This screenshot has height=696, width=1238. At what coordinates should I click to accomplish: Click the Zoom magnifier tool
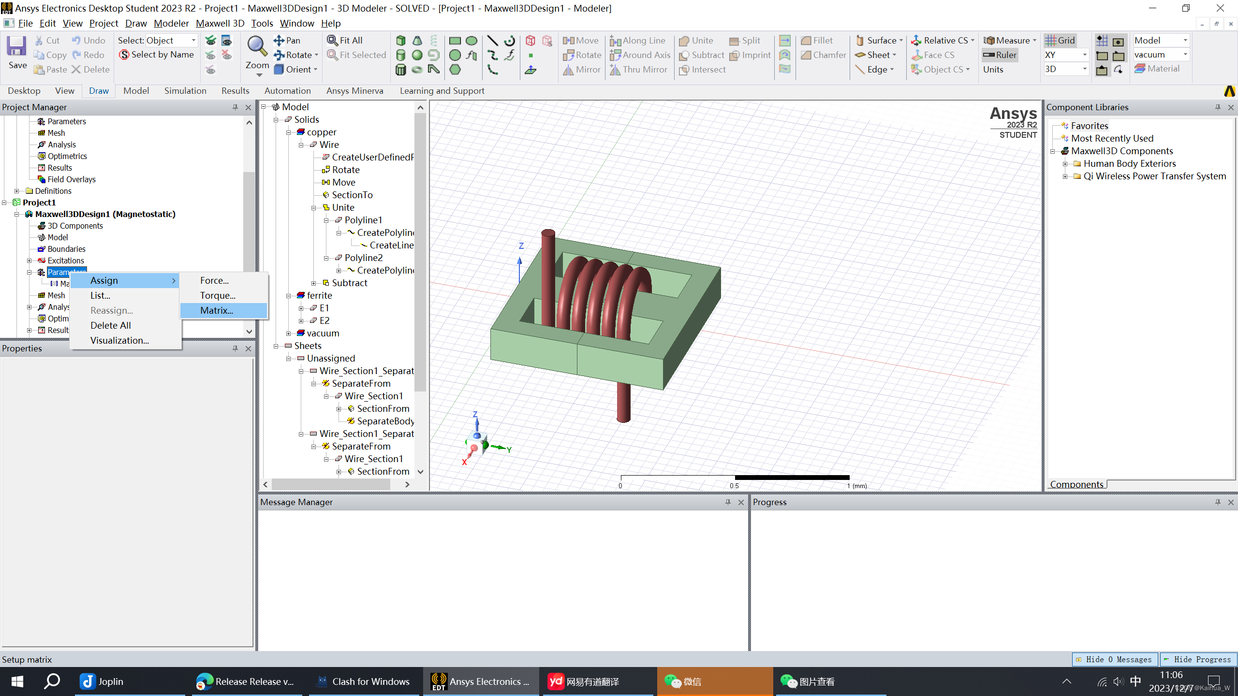pyautogui.click(x=257, y=47)
